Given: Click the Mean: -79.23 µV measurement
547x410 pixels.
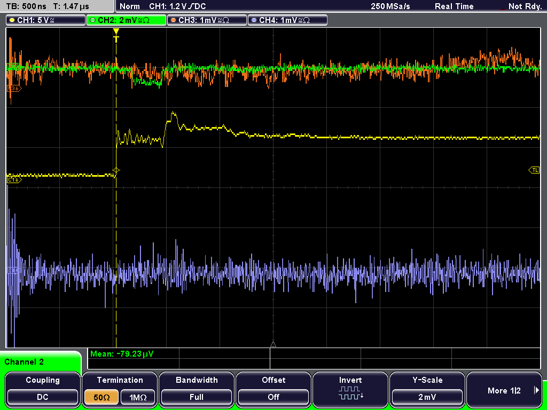Looking at the screenshot, I should pos(121,354).
